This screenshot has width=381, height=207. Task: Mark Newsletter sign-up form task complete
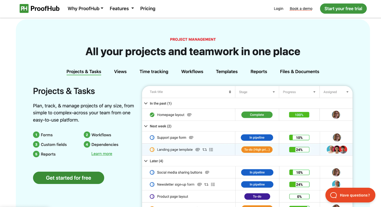[x=152, y=185]
